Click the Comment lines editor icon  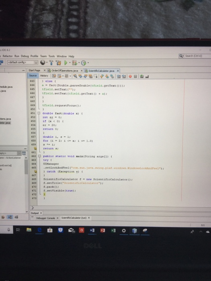click(x=142, y=77)
